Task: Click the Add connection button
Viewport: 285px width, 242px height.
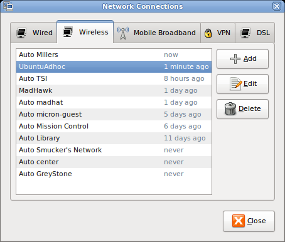Action: [x=242, y=59]
